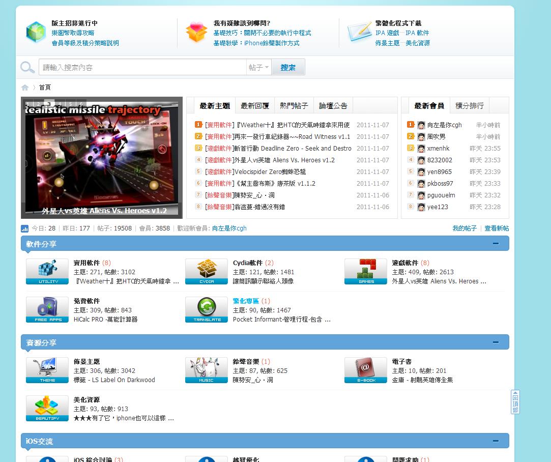Select slide number 4 in the slideshow
551x462 pixels.
pos(60,104)
